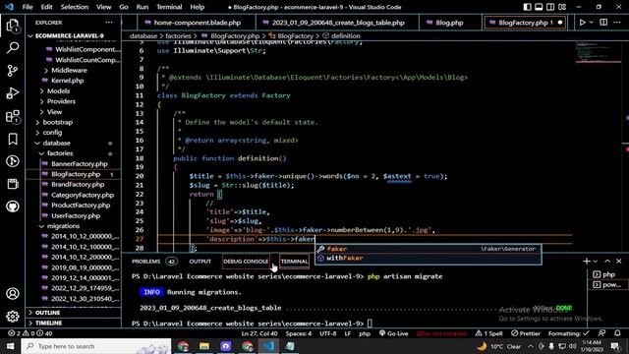Open the Search view icon
Viewport: 629px width, 354px height.
click(x=13, y=48)
